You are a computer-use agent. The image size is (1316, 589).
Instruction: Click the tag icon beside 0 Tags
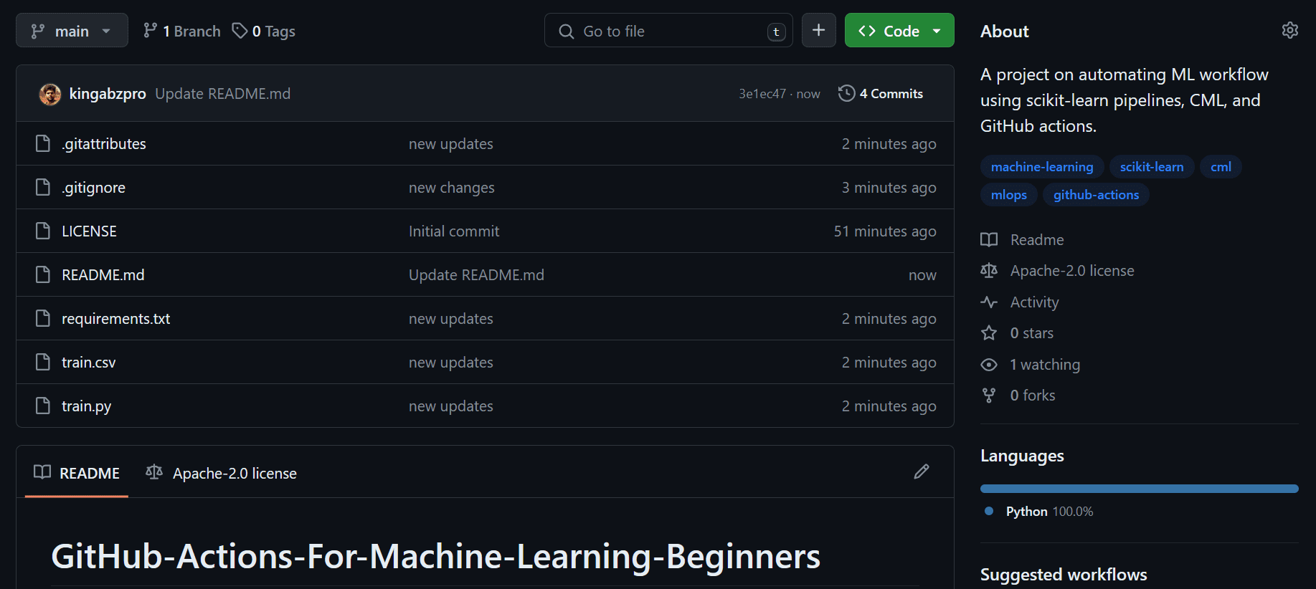tap(240, 30)
